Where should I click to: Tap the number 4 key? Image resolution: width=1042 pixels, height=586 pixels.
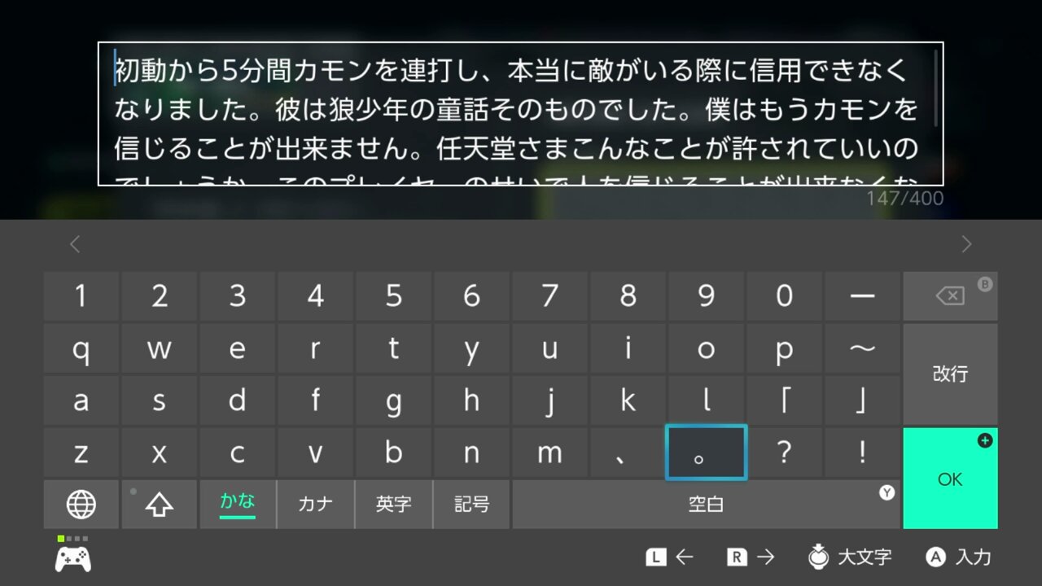[x=316, y=296]
